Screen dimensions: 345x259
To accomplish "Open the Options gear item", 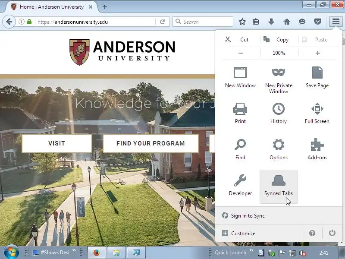I will pos(279,149).
